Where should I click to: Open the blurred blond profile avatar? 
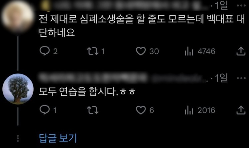coord(18,16)
